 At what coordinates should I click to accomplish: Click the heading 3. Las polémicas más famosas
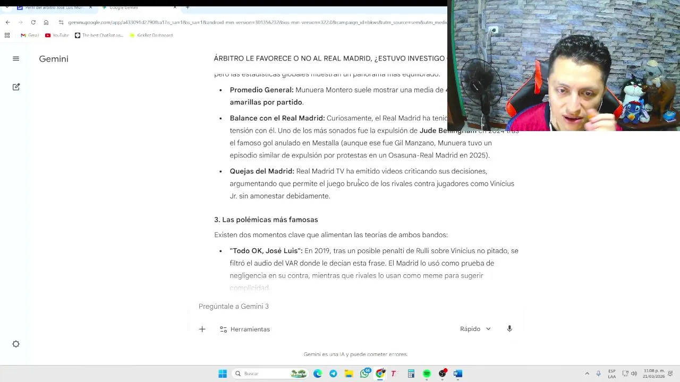266,220
